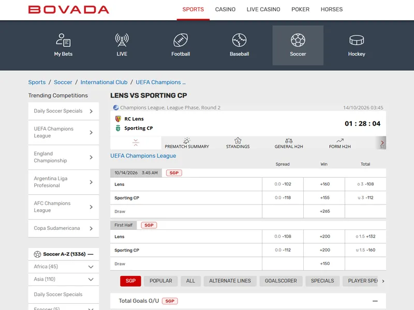Open the Prematch Summary tab

(187, 143)
